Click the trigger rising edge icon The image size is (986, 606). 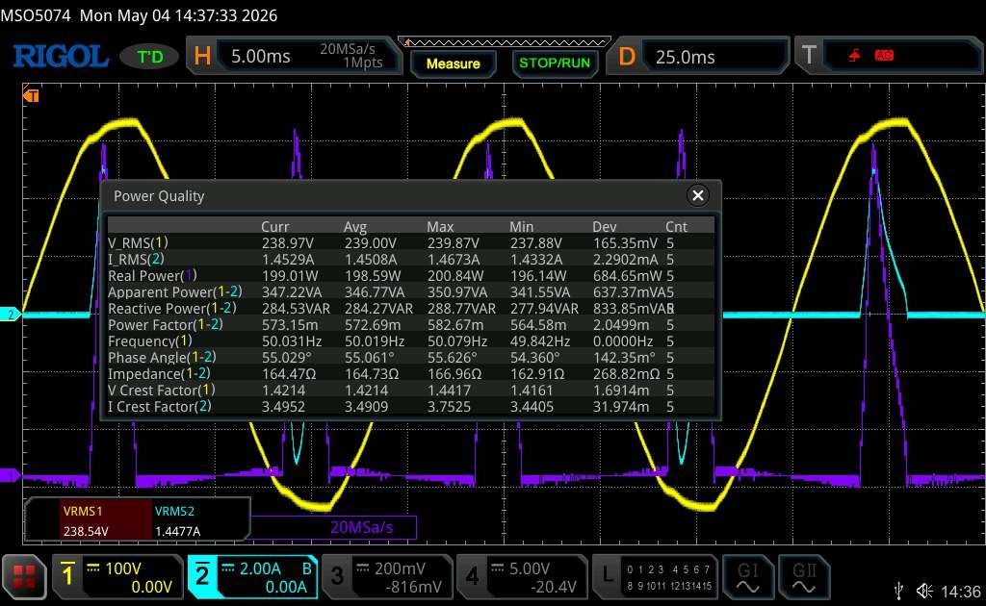[x=854, y=56]
